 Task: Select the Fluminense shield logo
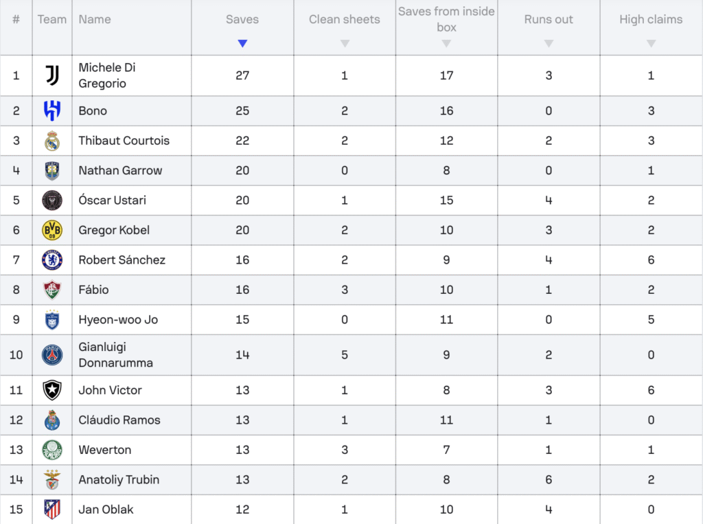pyautogui.click(x=52, y=290)
